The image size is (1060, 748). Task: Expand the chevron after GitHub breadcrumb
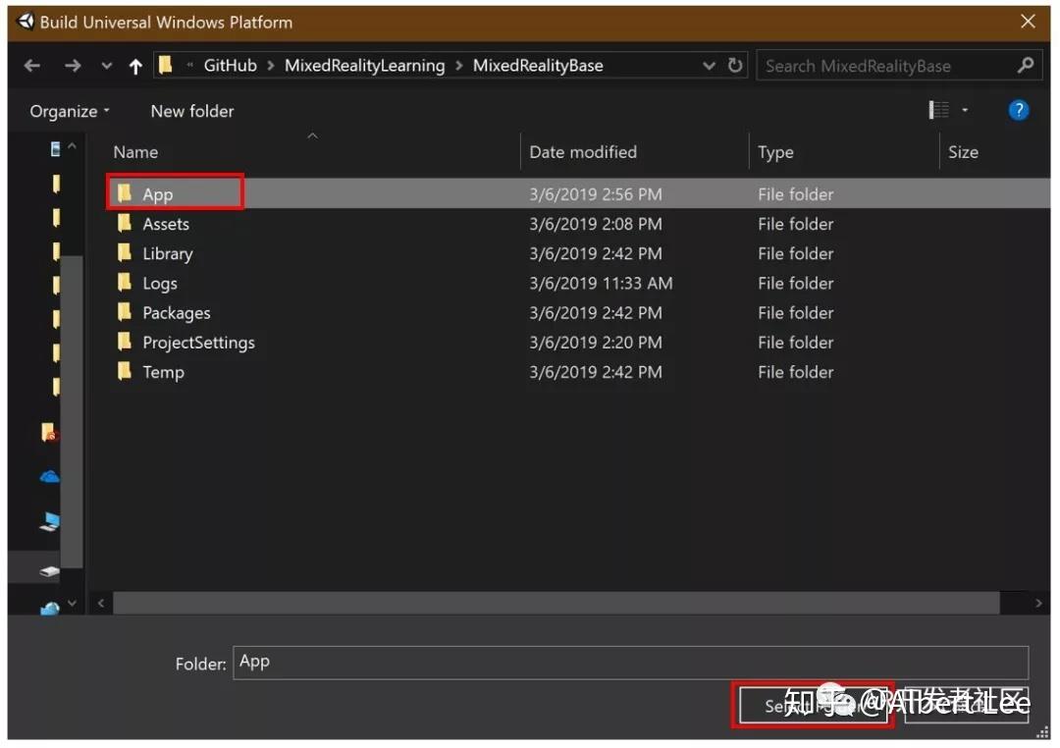[x=271, y=66]
